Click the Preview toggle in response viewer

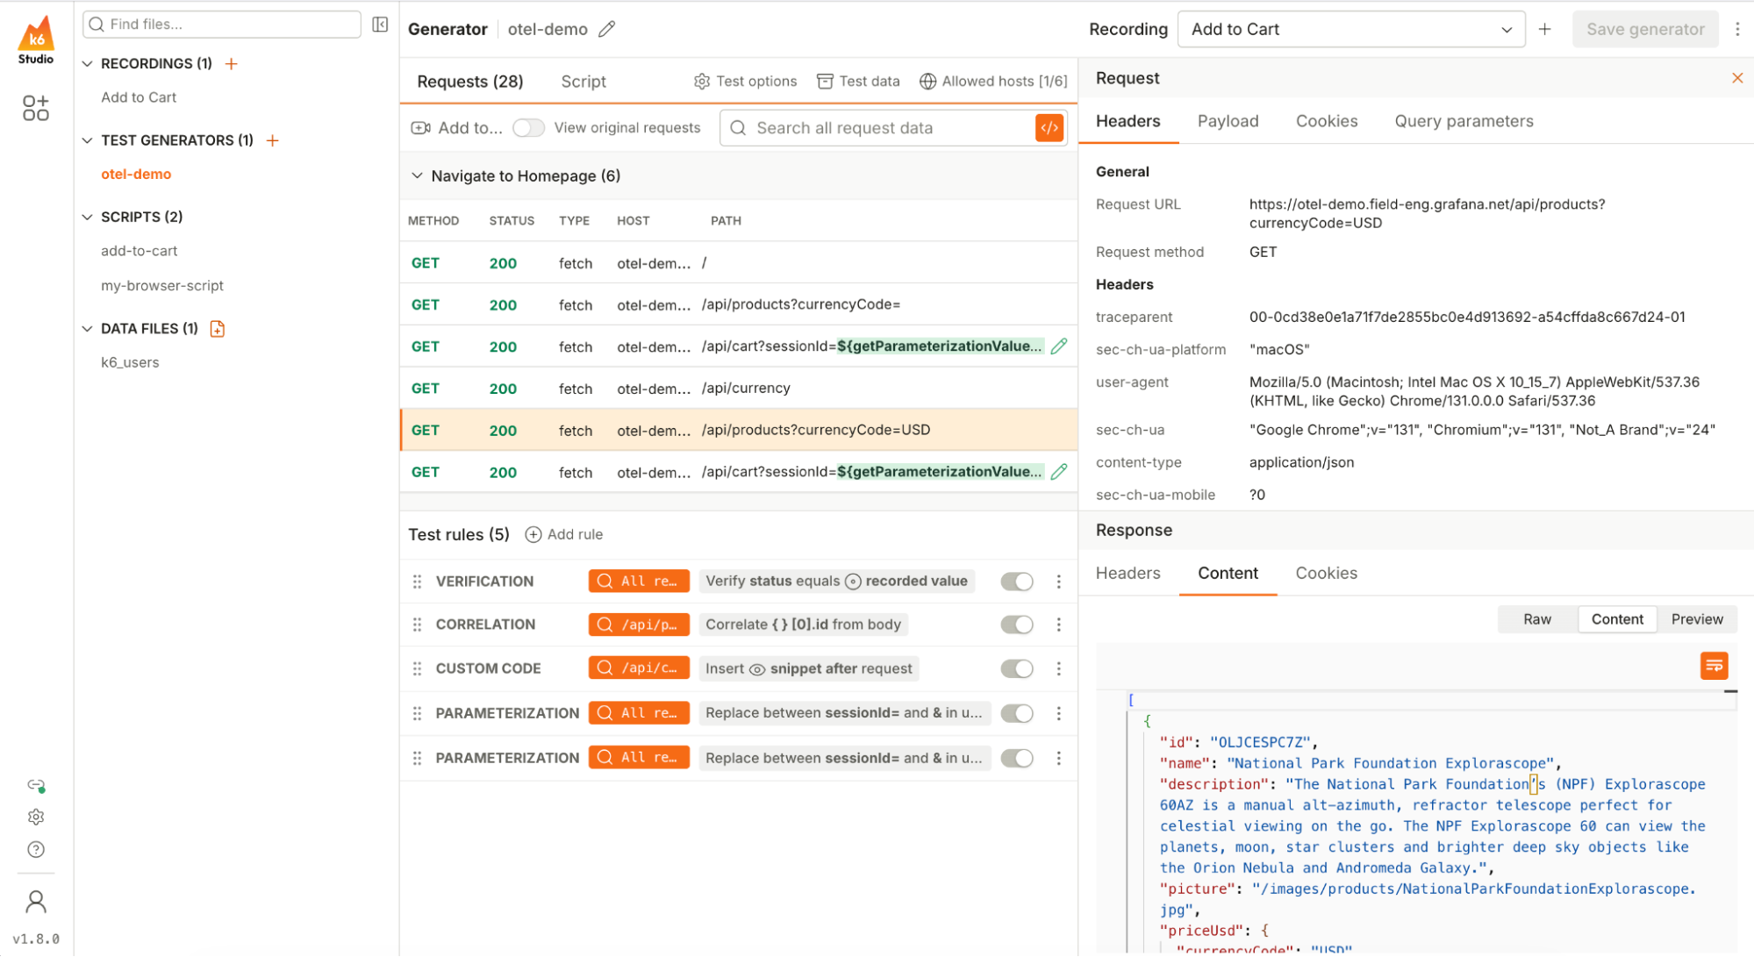point(1696,618)
